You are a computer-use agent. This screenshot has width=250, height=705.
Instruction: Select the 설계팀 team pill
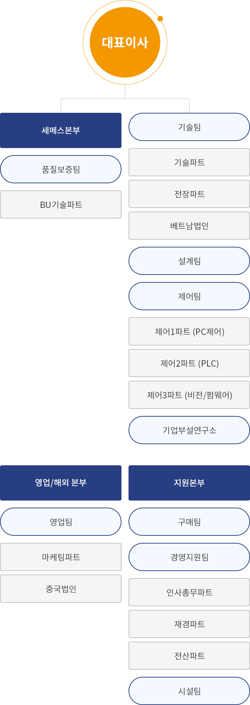pos(189,261)
